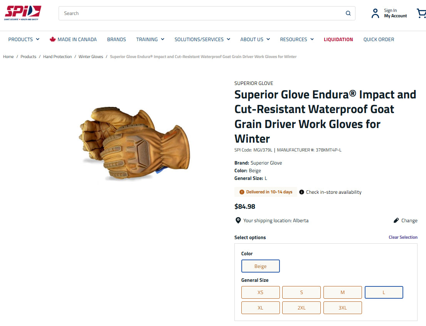Open the Quick Order menu item
The image size is (426, 326).
(x=379, y=39)
